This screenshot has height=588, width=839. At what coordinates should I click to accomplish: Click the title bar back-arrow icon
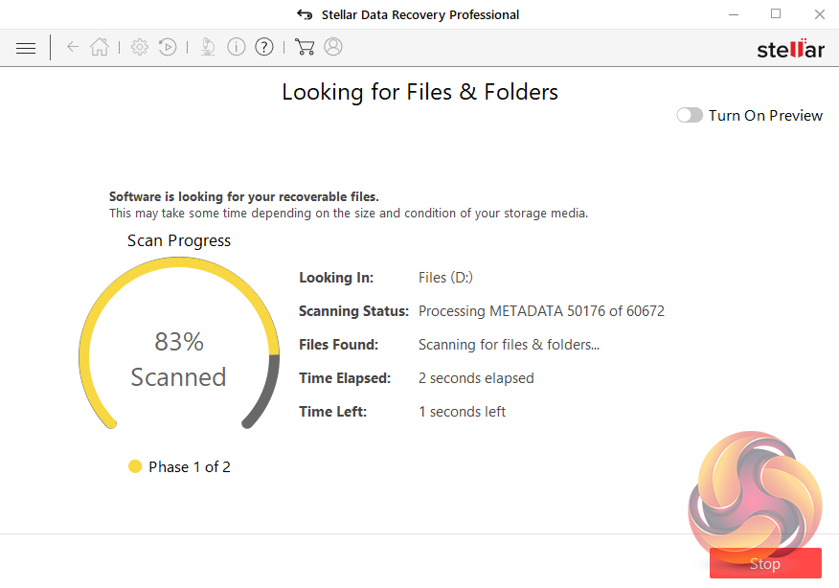pyautogui.click(x=305, y=14)
